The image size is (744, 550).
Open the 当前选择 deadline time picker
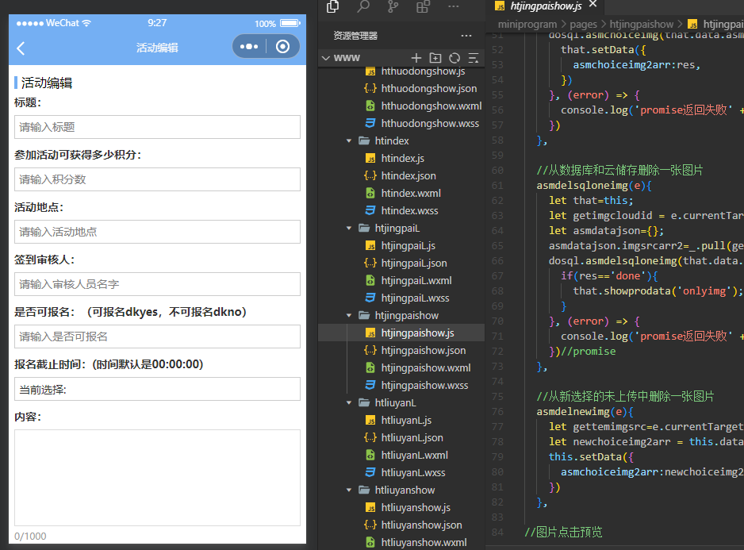tap(157, 389)
